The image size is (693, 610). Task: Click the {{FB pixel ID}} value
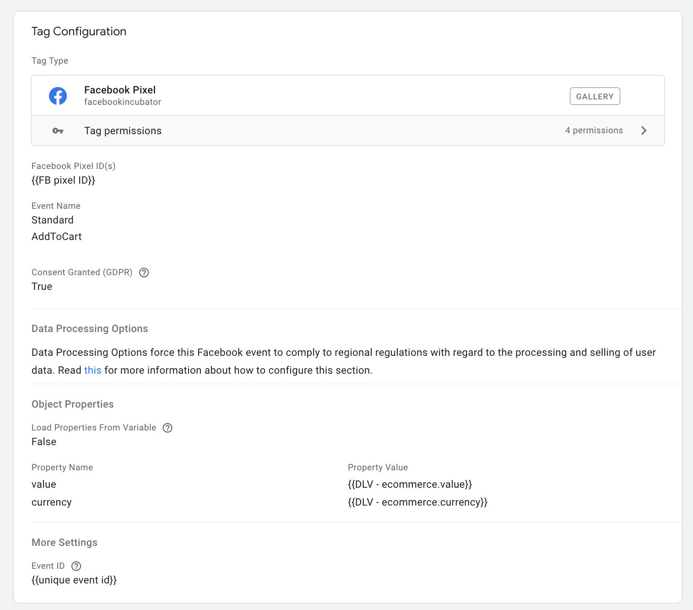point(63,180)
